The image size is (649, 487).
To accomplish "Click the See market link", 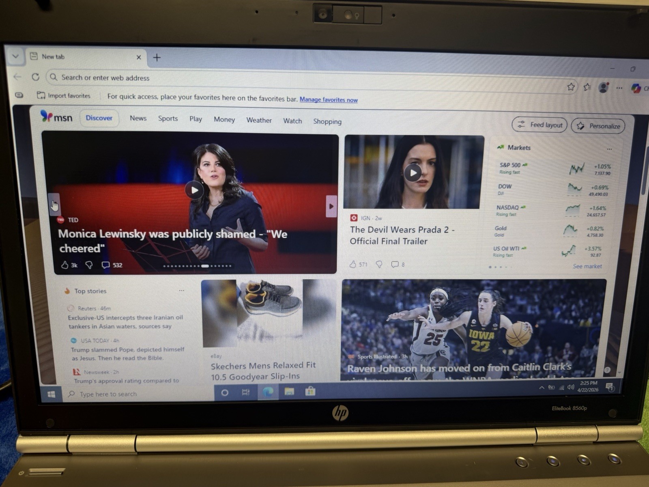I will (x=587, y=266).
